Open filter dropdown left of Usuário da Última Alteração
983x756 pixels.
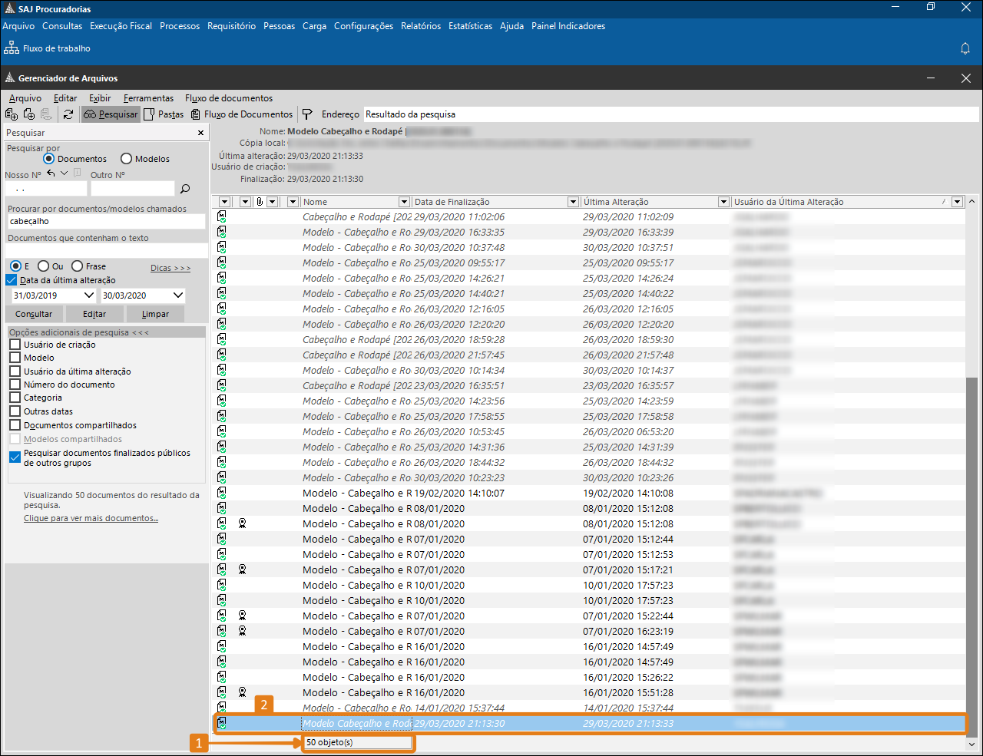click(723, 202)
